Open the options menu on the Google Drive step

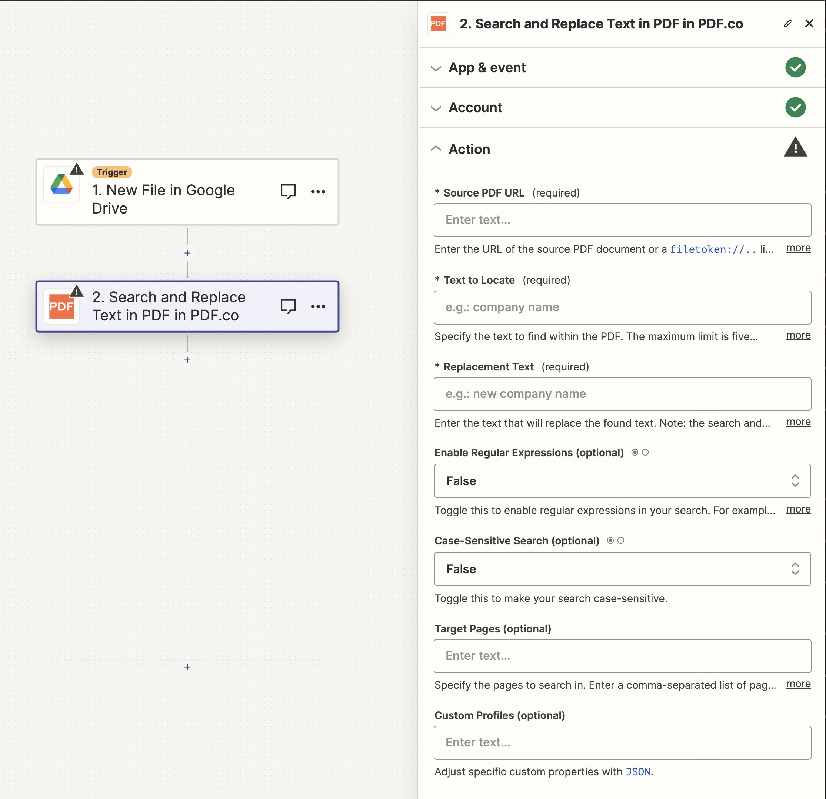point(318,192)
